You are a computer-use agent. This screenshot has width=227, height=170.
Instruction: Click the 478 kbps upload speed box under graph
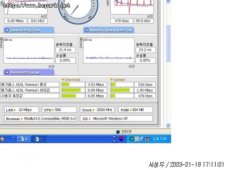tap(122, 21)
